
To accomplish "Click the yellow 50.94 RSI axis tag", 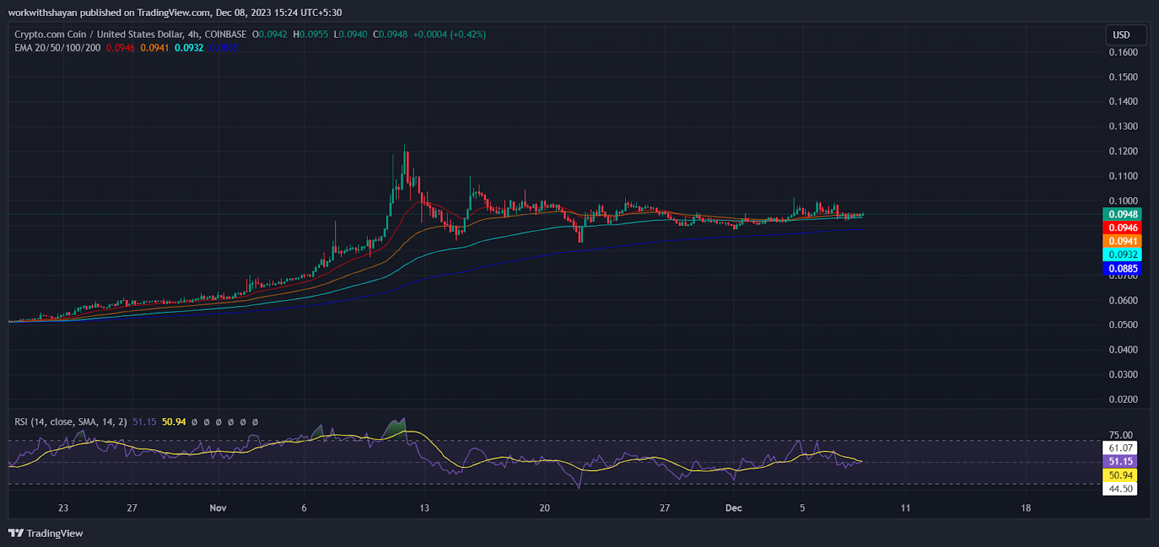I will 1120,475.
